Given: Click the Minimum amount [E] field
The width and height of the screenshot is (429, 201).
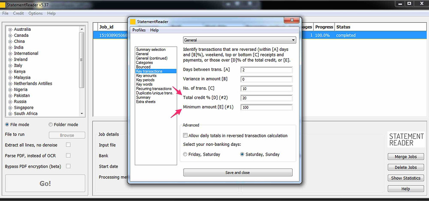Looking at the screenshot, I should point(266,107).
